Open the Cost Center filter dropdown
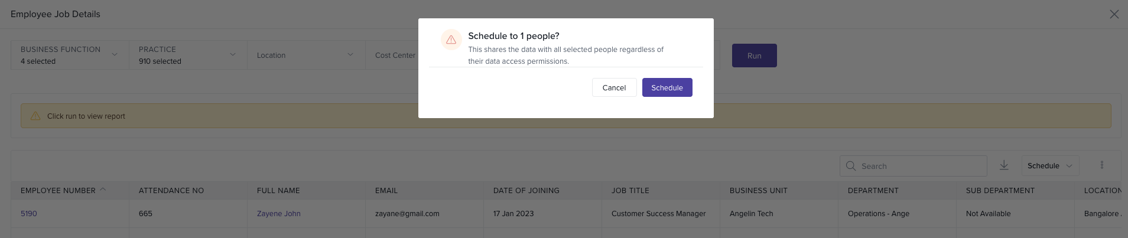The height and width of the screenshot is (238, 1128). 395,55
